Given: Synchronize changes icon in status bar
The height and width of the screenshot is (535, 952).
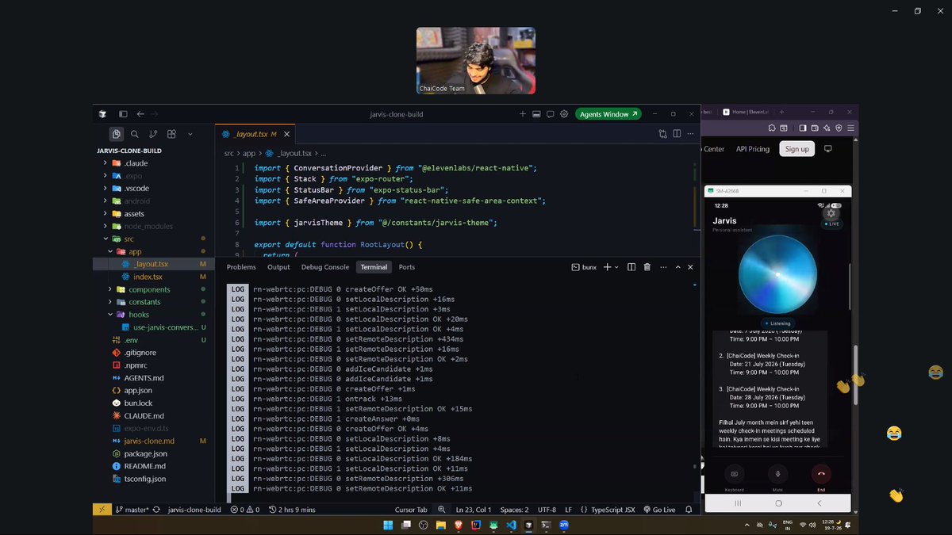Looking at the screenshot, I should (156, 510).
